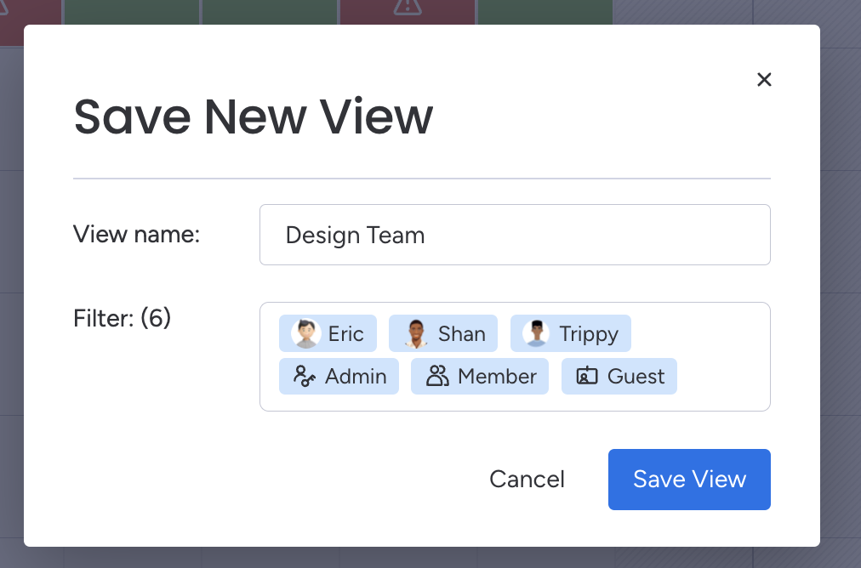This screenshot has width=861, height=568.
Task: Close the Save New View dialog
Action: [764, 80]
